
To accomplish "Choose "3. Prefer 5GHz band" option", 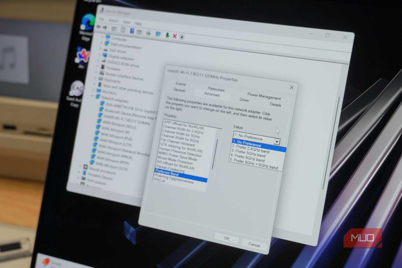I will click(x=248, y=153).
